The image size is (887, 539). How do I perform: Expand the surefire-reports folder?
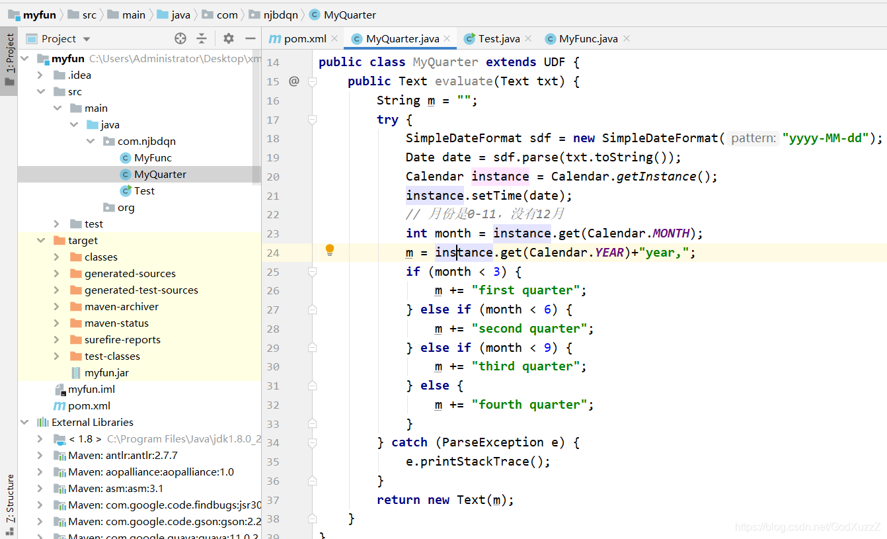pos(58,339)
